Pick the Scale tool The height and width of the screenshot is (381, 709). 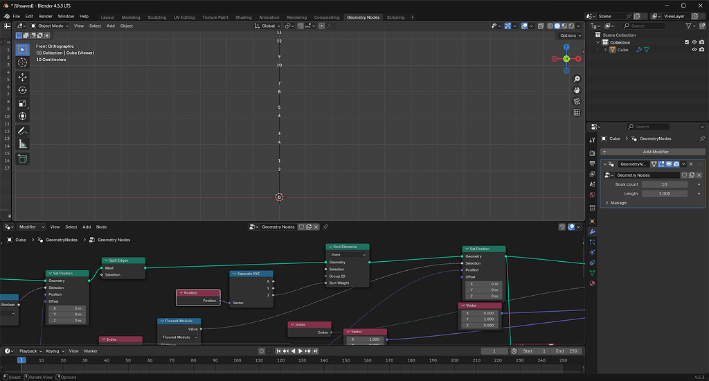click(x=22, y=103)
